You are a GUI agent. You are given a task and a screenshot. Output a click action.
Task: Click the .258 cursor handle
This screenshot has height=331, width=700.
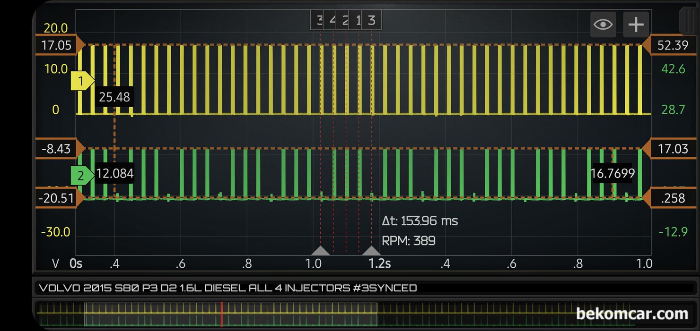tap(672, 198)
